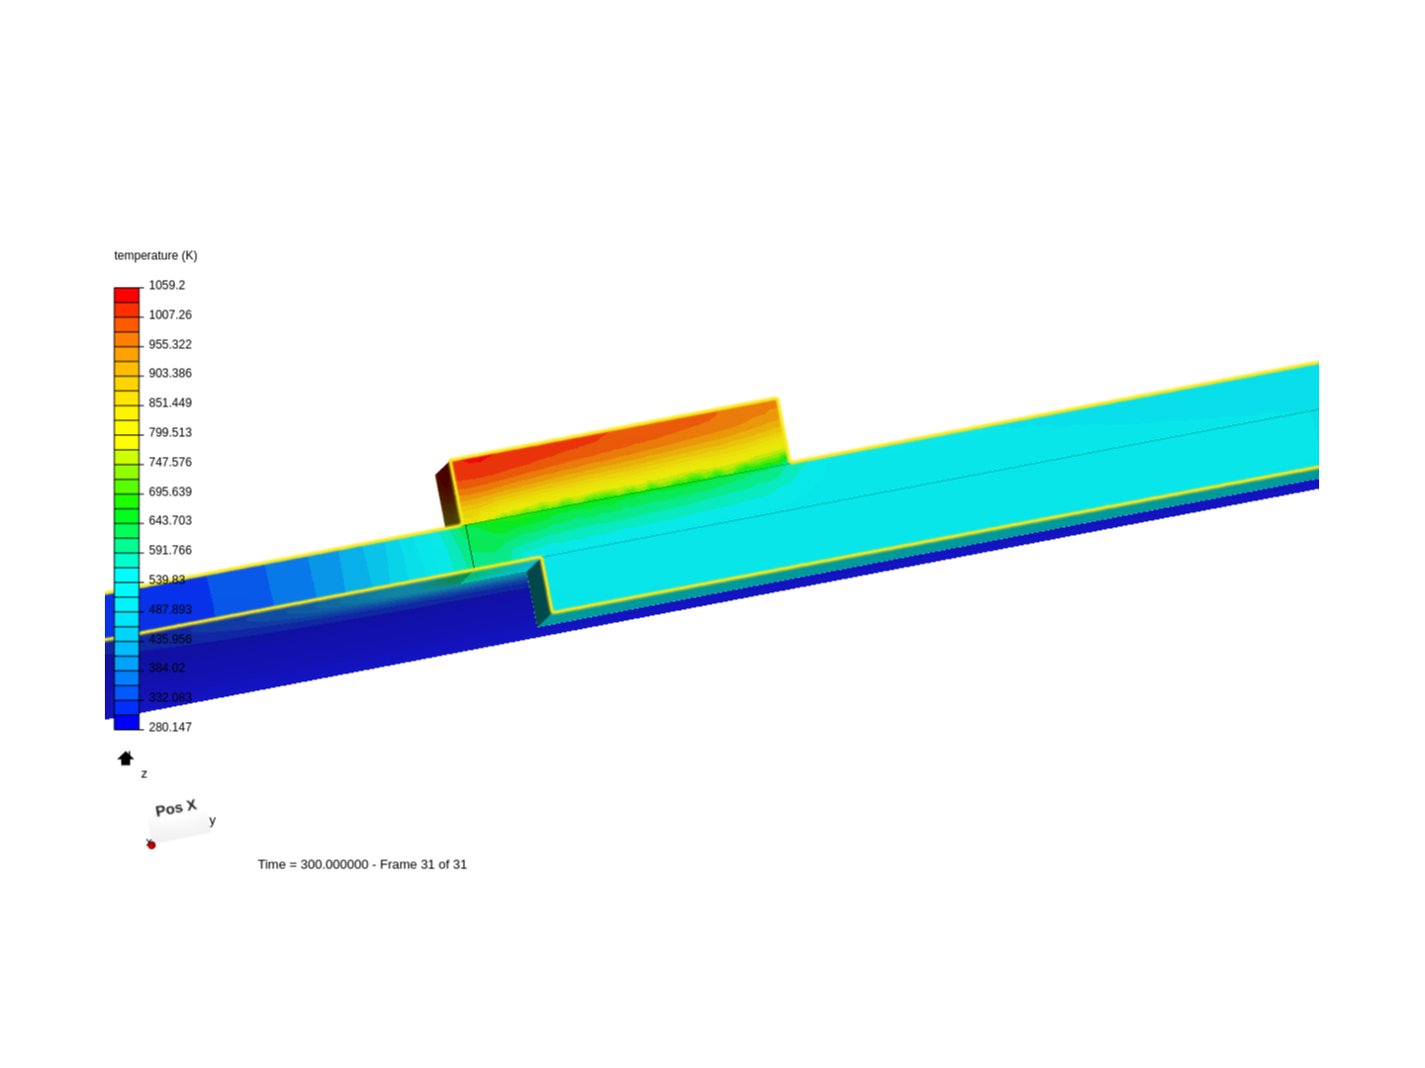
Task: Click the 955.322 legend value
Action: pyautogui.click(x=170, y=344)
